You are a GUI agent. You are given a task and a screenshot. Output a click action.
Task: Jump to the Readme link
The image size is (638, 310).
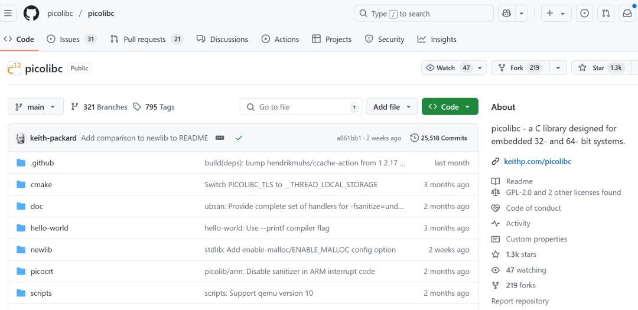(x=519, y=181)
